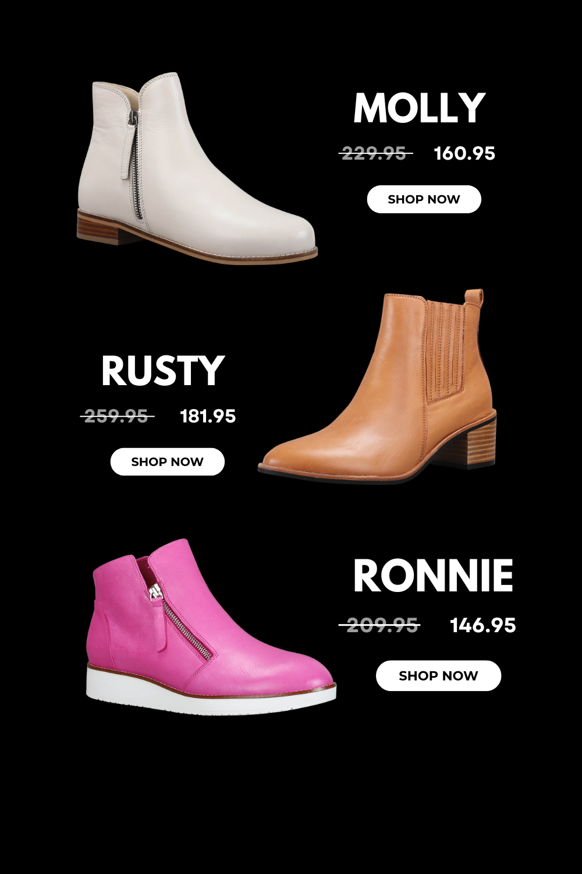Click the Rusty sale price 181.95
This screenshot has height=874, width=582.
tap(208, 416)
